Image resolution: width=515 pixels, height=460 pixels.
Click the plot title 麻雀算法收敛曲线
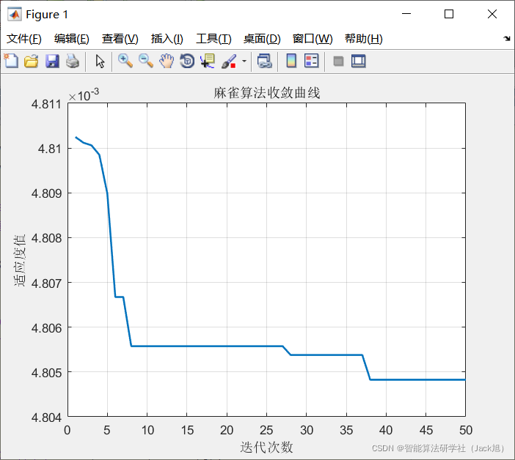coord(267,93)
